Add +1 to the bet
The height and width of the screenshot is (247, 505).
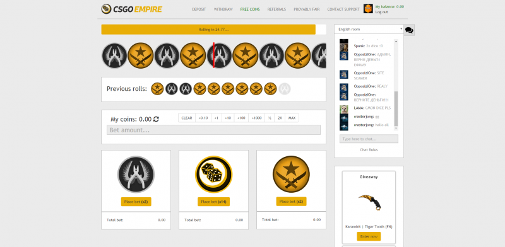217,118
